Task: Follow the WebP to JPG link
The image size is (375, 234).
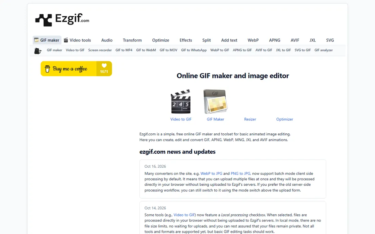Action: (211, 173)
